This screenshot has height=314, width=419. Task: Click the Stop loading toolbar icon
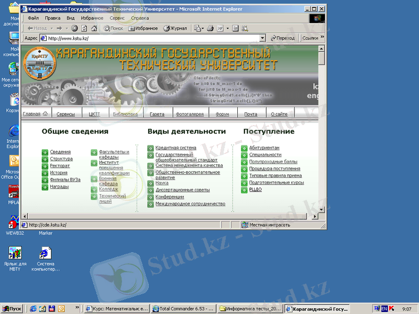75,28
